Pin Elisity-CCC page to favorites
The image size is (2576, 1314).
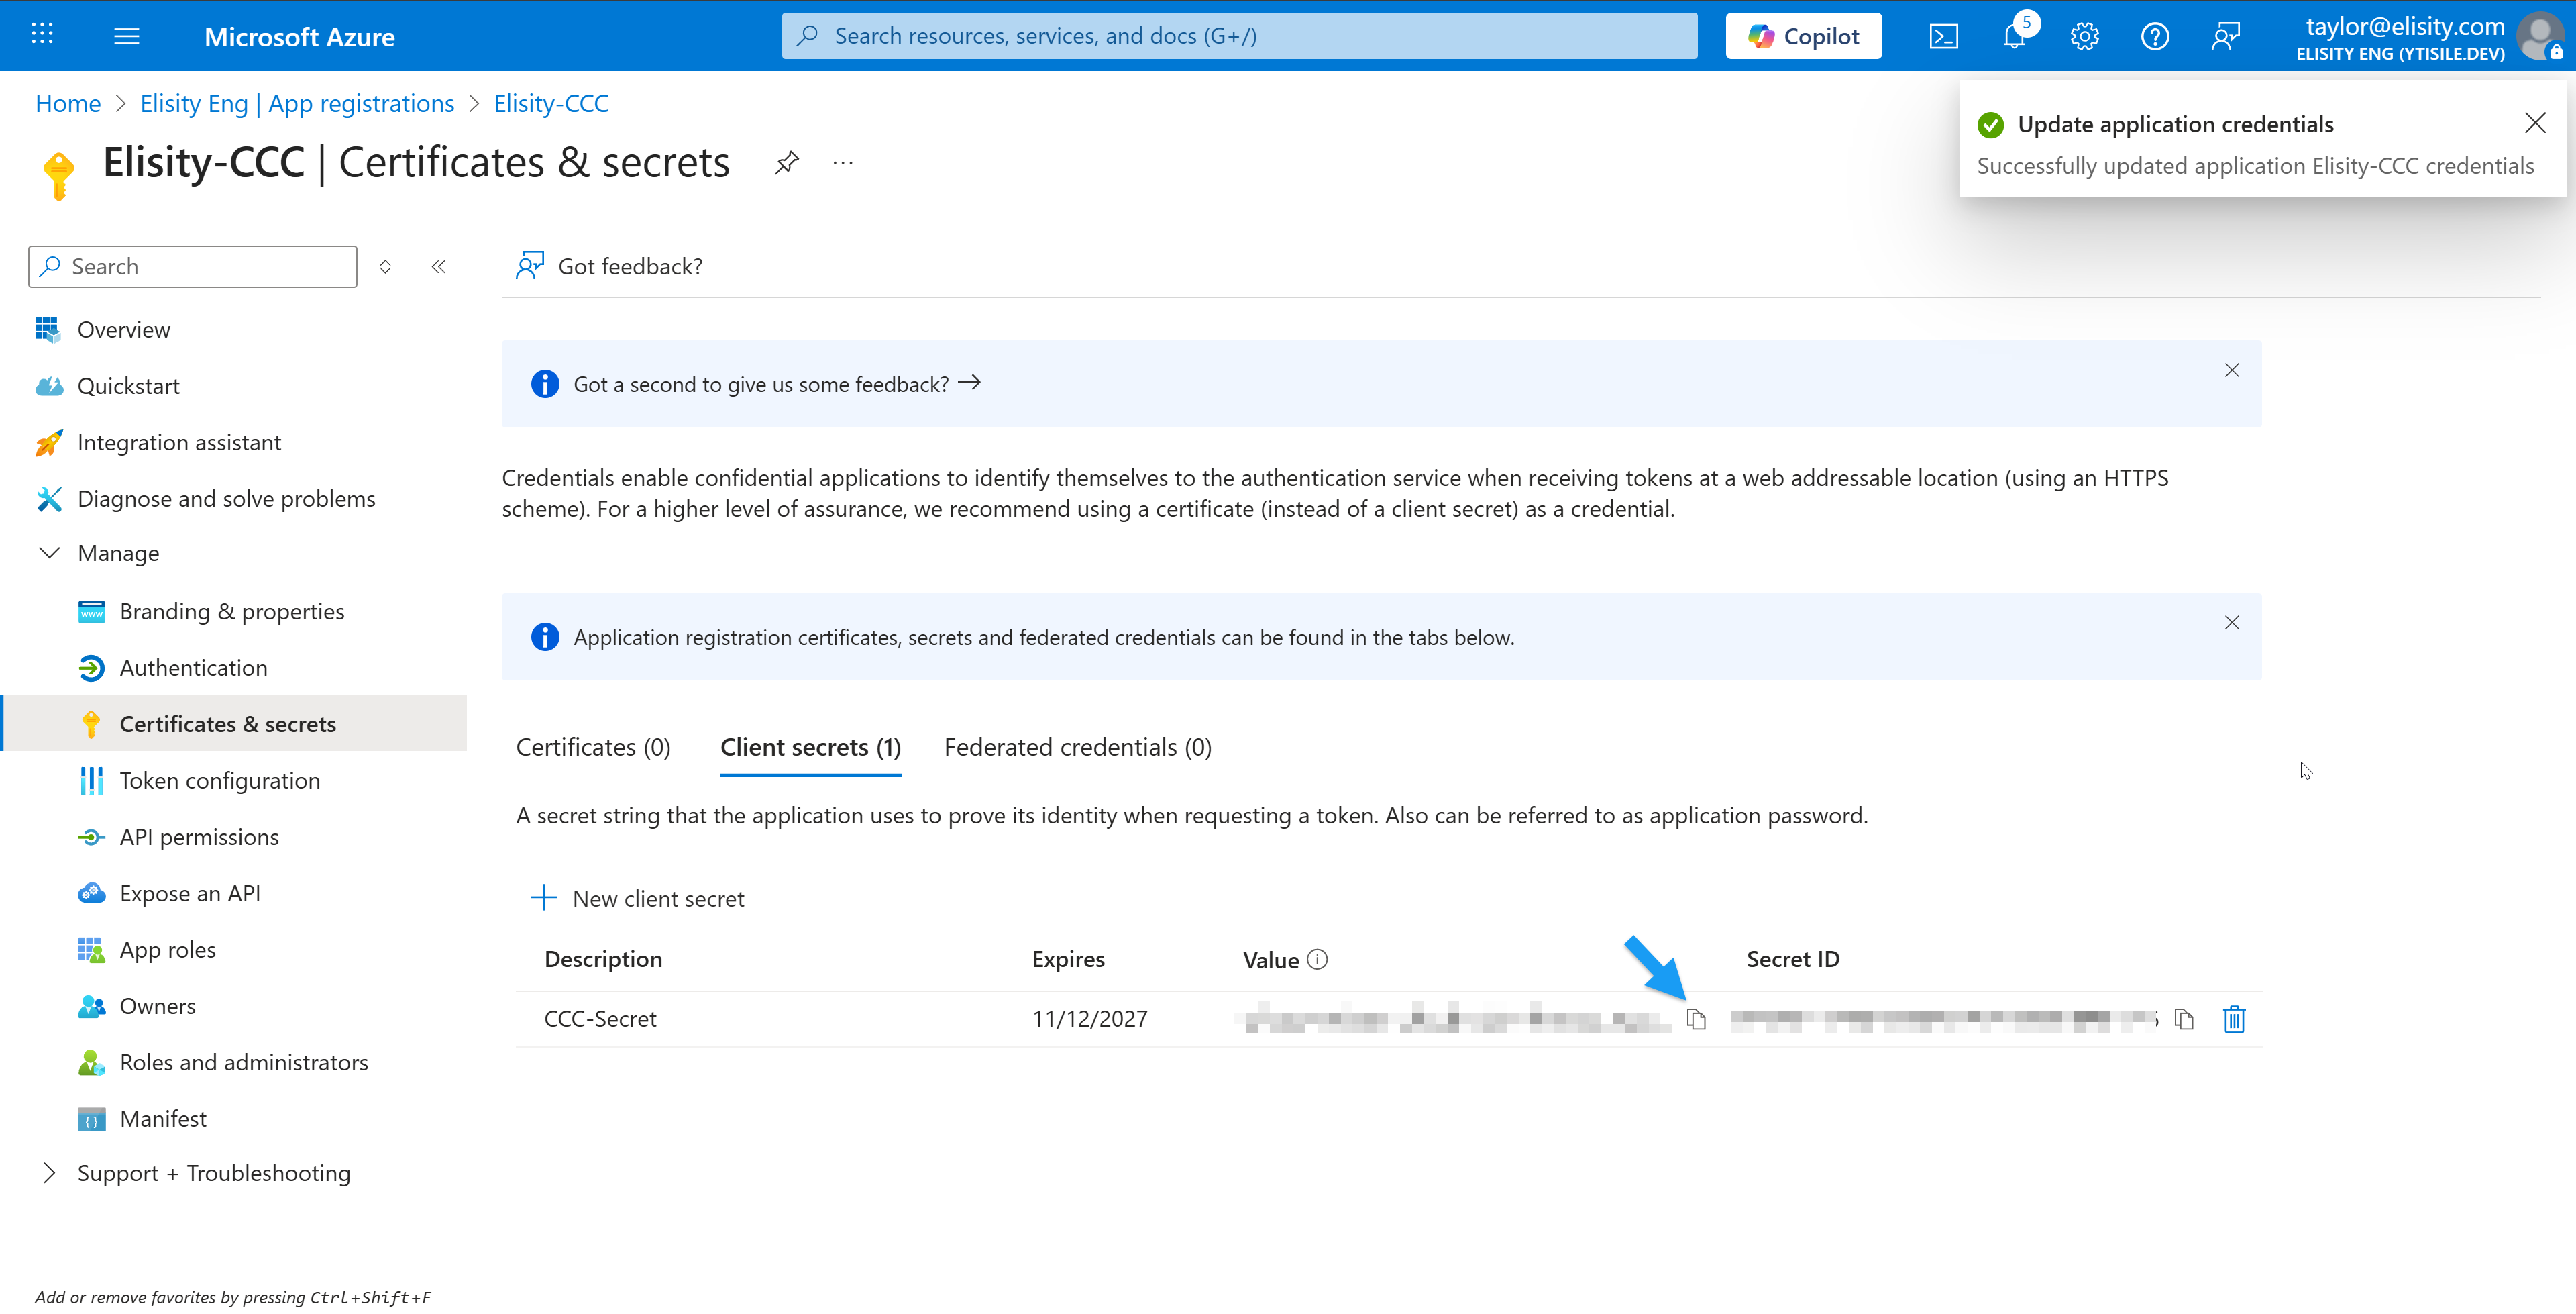pyautogui.click(x=787, y=162)
